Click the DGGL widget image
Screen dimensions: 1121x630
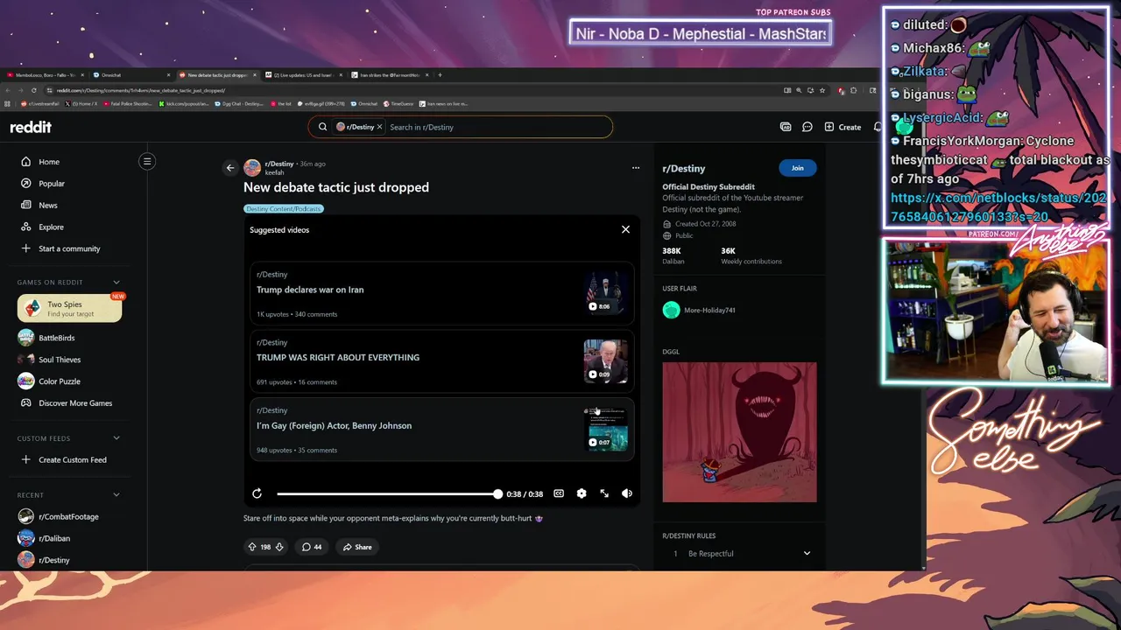coord(739,432)
